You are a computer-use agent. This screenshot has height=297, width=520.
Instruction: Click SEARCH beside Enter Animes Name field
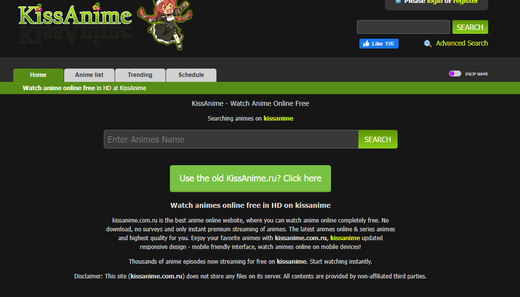click(378, 139)
